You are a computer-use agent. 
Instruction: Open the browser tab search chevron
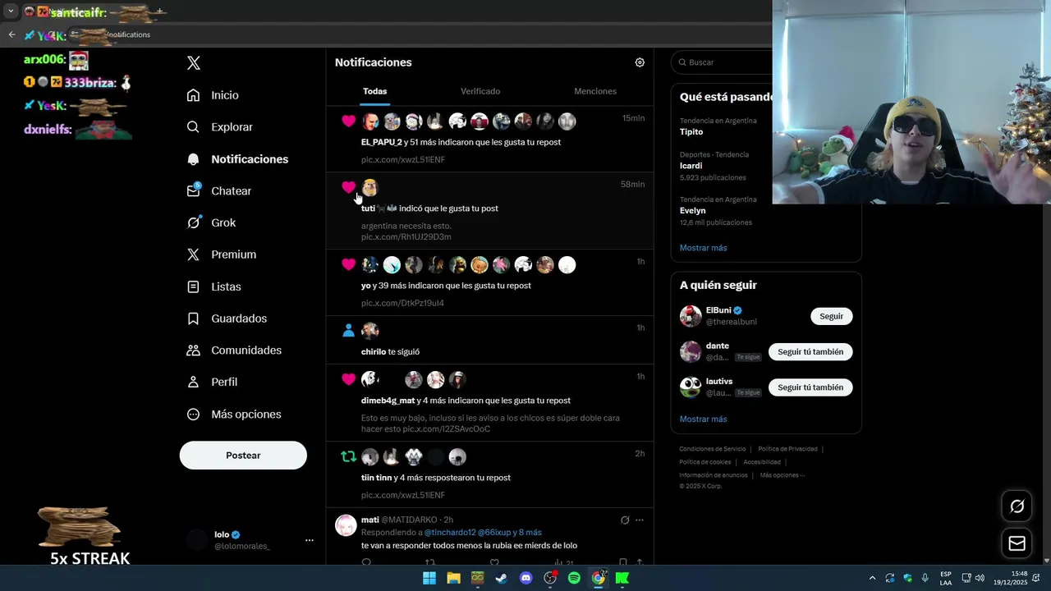pyautogui.click(x=11, y=11)
